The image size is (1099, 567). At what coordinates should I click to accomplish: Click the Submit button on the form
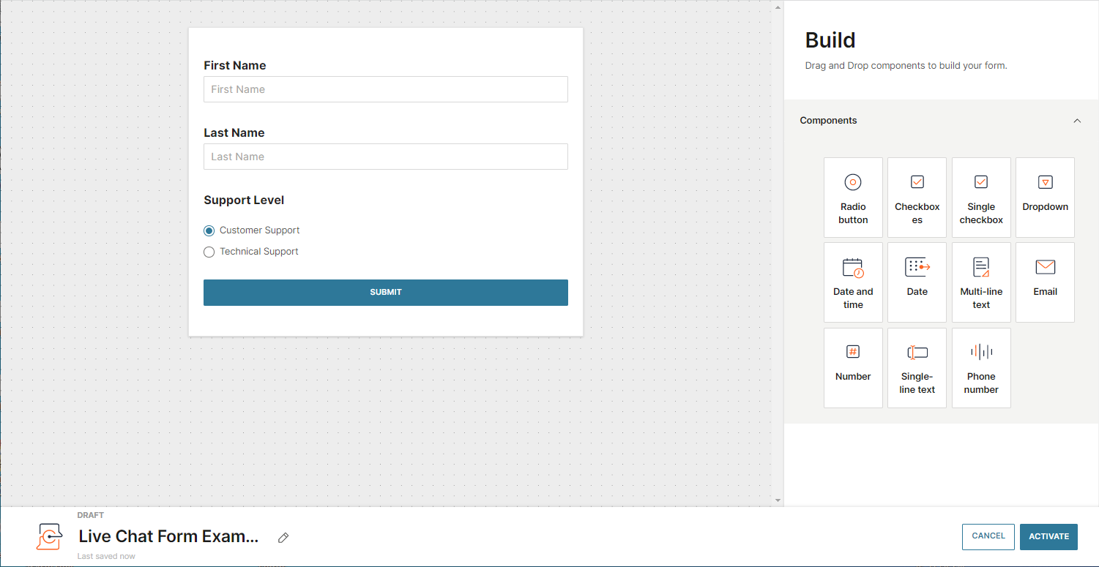(x=385, y=292)
